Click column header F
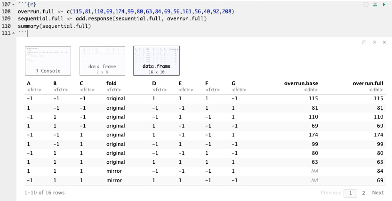The width and height of the screenshot is (392, 201). pos(207,83)
